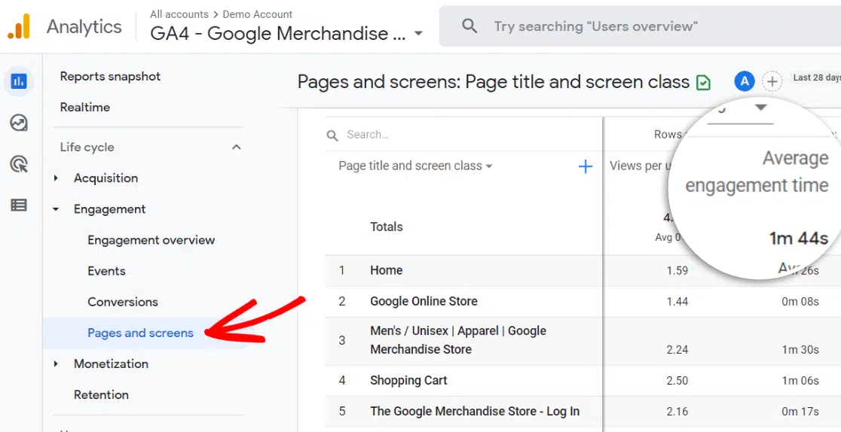
Task: Open the Explore icon in sidebar
Action: [19, 123]
